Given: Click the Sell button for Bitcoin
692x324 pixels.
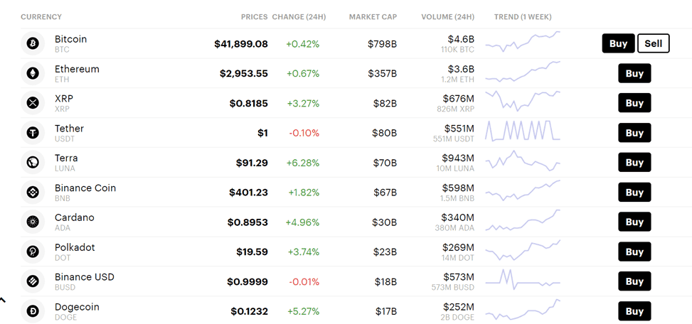Looking at the screenshot, I should point(653,43).
